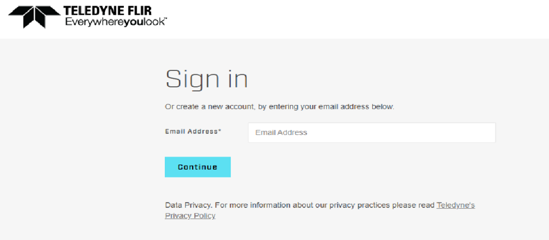Select the Sign in heading
549x240 pixels.
tap(206, 79)
